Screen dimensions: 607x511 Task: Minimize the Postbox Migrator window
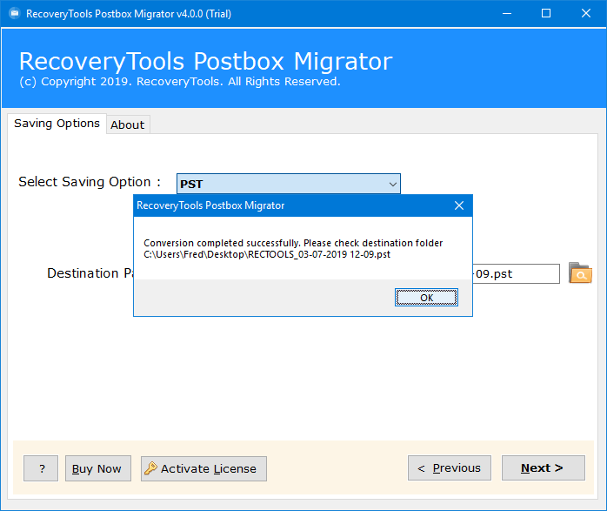[507, 14]
